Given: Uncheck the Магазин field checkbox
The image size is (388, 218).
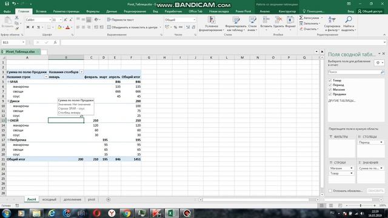Looking at the screenshot, I should pos(330,90).
